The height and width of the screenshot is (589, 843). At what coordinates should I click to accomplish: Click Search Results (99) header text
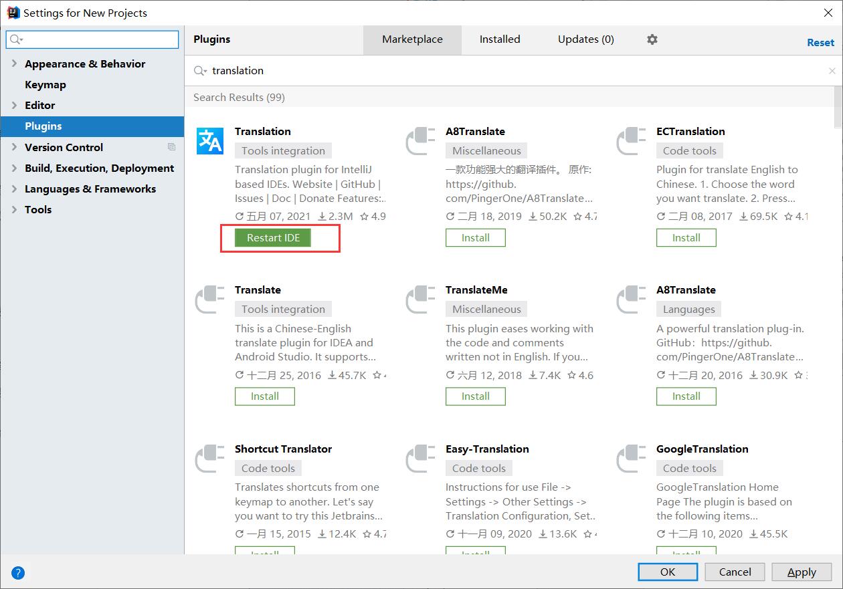coord(239,98)
